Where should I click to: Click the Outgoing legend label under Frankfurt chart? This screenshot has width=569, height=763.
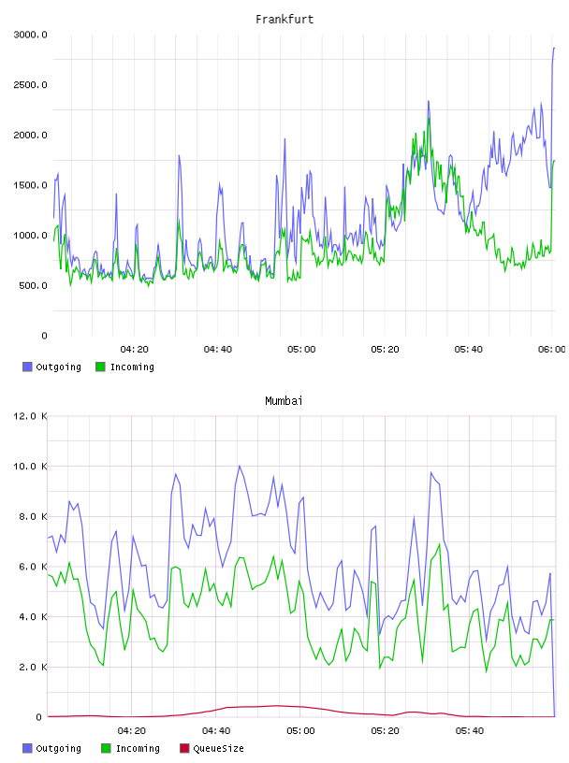click(x=58, y=367)
